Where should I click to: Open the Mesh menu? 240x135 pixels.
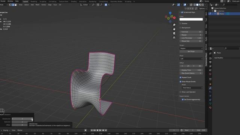[x=37, y=5]
